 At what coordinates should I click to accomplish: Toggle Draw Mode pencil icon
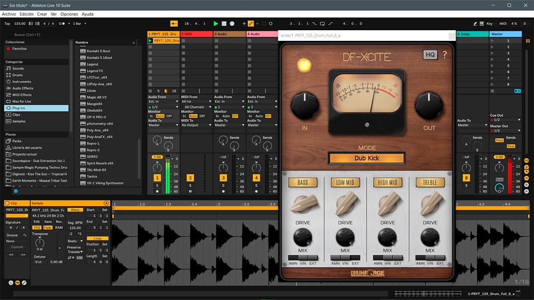pyautogui.click(x=475, y=24)
